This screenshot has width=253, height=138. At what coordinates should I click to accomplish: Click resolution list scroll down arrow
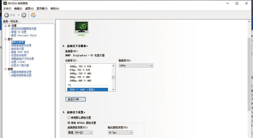[x=113, y=90]
